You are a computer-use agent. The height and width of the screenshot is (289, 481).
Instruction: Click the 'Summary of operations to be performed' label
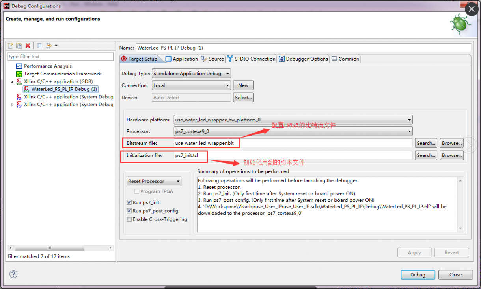click(243, 171)
